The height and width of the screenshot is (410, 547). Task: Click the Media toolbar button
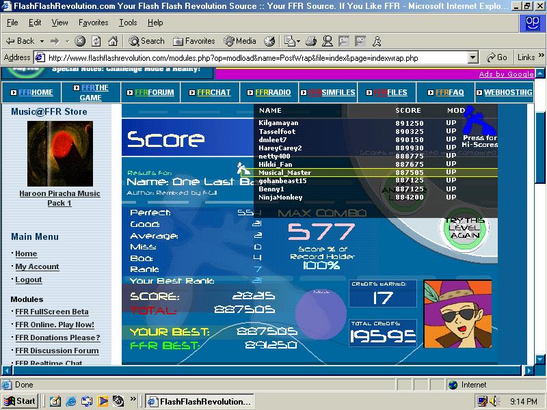tap(240, 41)
